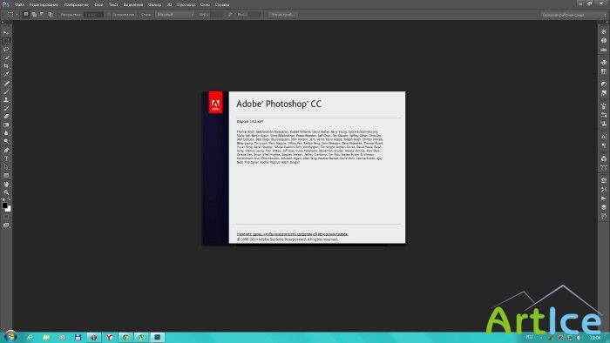Image resolution: width=610 pixels, height=343 pixels.
Task: Select the Clone Stamp tool
Action: [6, 100]
